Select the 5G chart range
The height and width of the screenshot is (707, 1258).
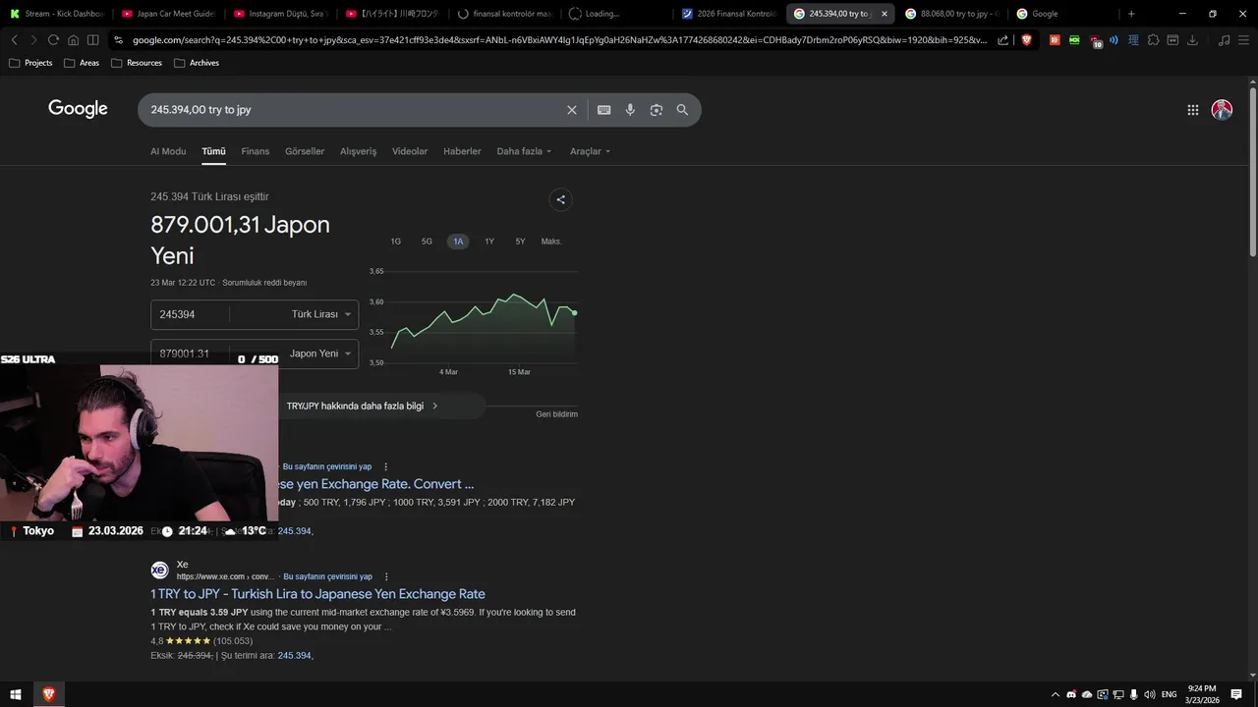click(x=427, y=242)
